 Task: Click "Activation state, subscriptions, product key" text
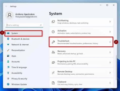pos(74,33)
